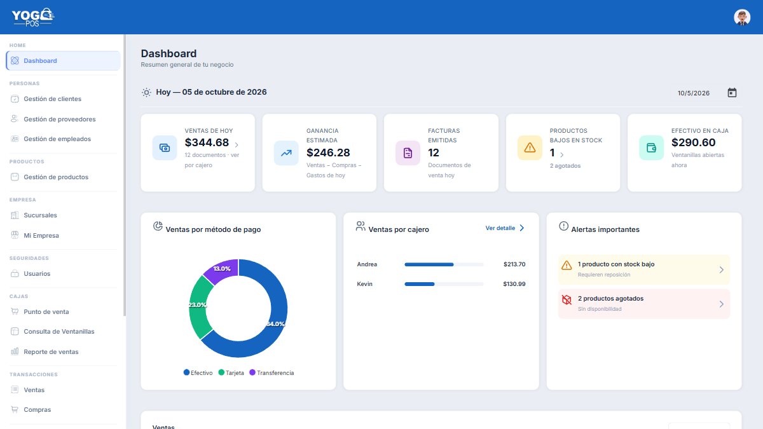Go to Gestión de proveedores
Screen dimensions: 763x429
[x=63, y=119]
